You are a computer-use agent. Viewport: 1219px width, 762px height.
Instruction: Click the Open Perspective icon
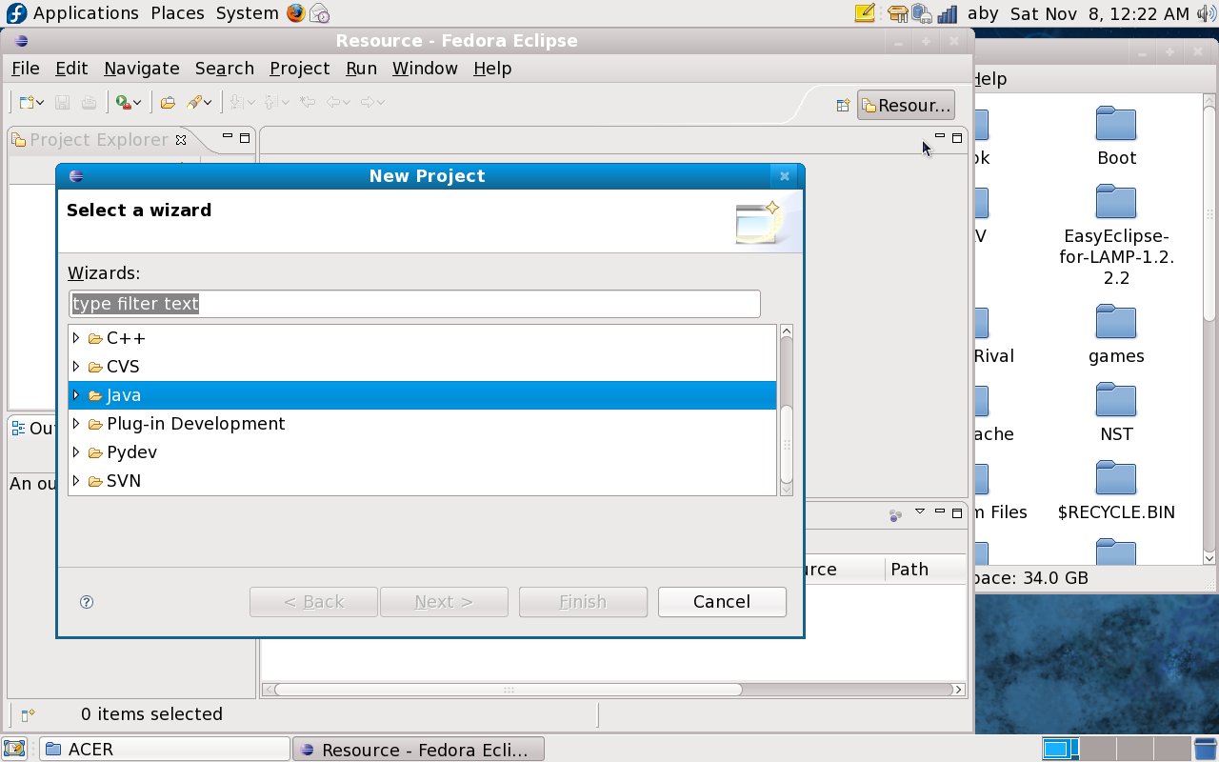[x=843, y=106]
